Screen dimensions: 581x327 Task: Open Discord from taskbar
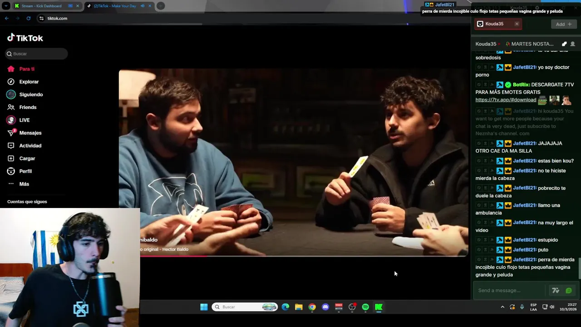click(x=325, y=307)
